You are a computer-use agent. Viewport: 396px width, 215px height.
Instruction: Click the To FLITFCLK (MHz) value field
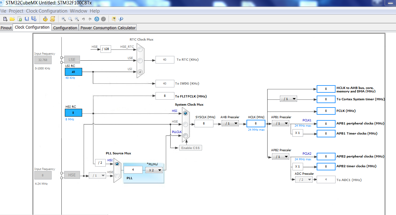point(165,96)
